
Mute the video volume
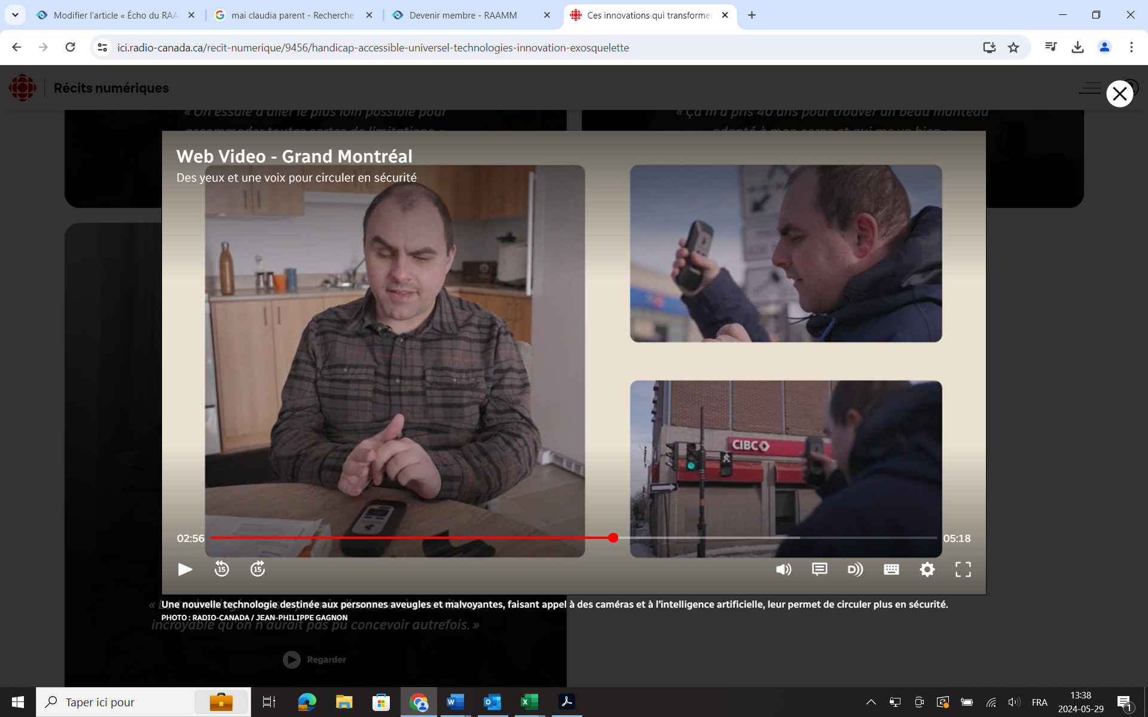tap(783, 569)
